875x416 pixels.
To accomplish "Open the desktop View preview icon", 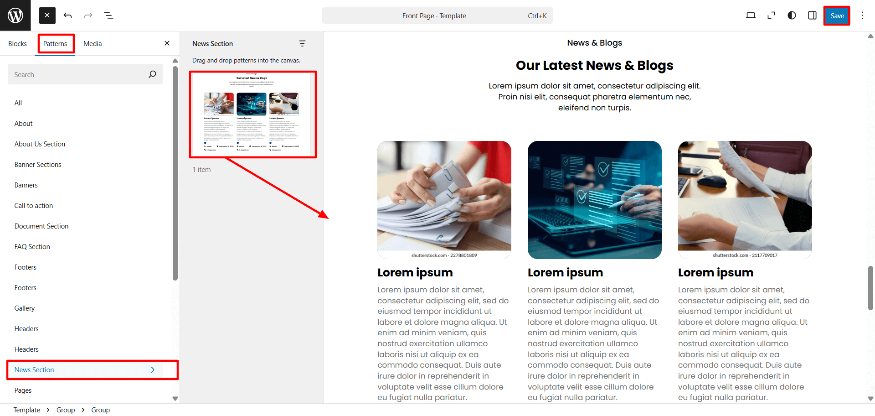I will [751, 16].
